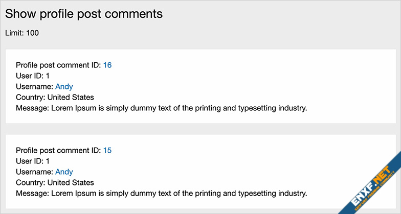This screenshot has height=214, width=401.
Task: Click the "Limit: 100" text
Action: coord(22,33)
